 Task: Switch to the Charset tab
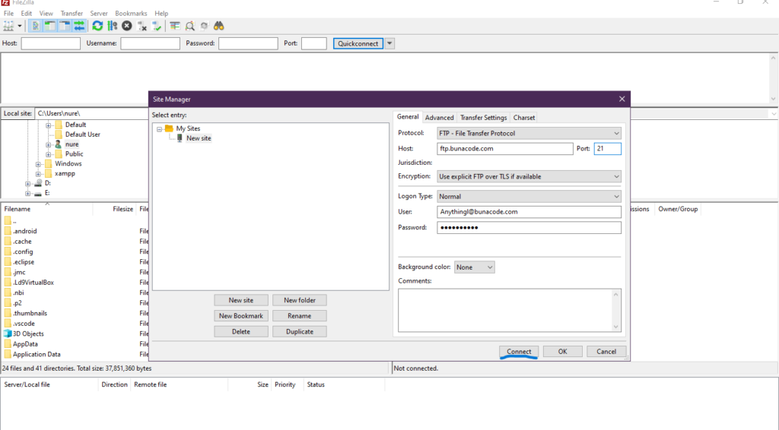[524, 118]
